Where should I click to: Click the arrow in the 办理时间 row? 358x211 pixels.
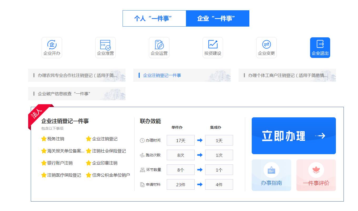200,140
